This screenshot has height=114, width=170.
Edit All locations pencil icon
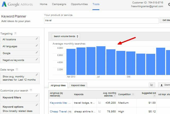tap(37, 39)
